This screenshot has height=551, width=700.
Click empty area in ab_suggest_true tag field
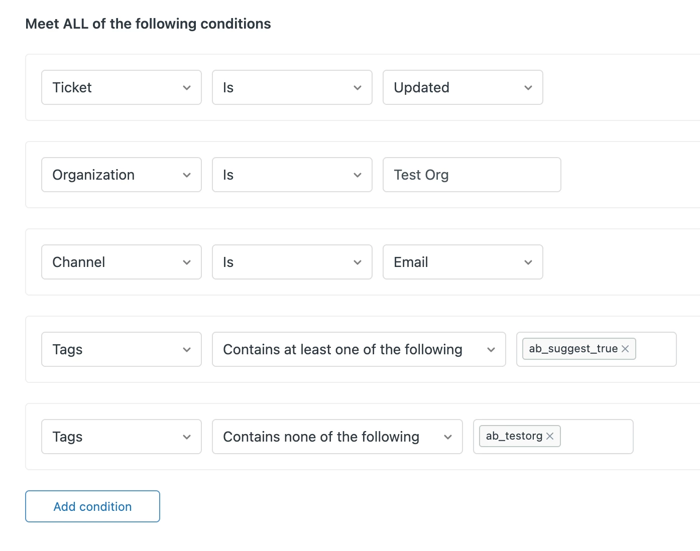655,349
